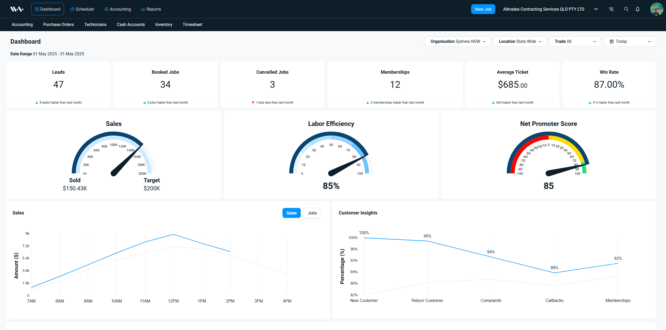Click the Scheduler icon in navigation

72,9
